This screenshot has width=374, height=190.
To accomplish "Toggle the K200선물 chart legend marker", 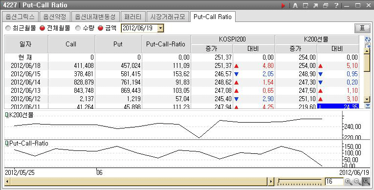I will click(x=7, y=115).
